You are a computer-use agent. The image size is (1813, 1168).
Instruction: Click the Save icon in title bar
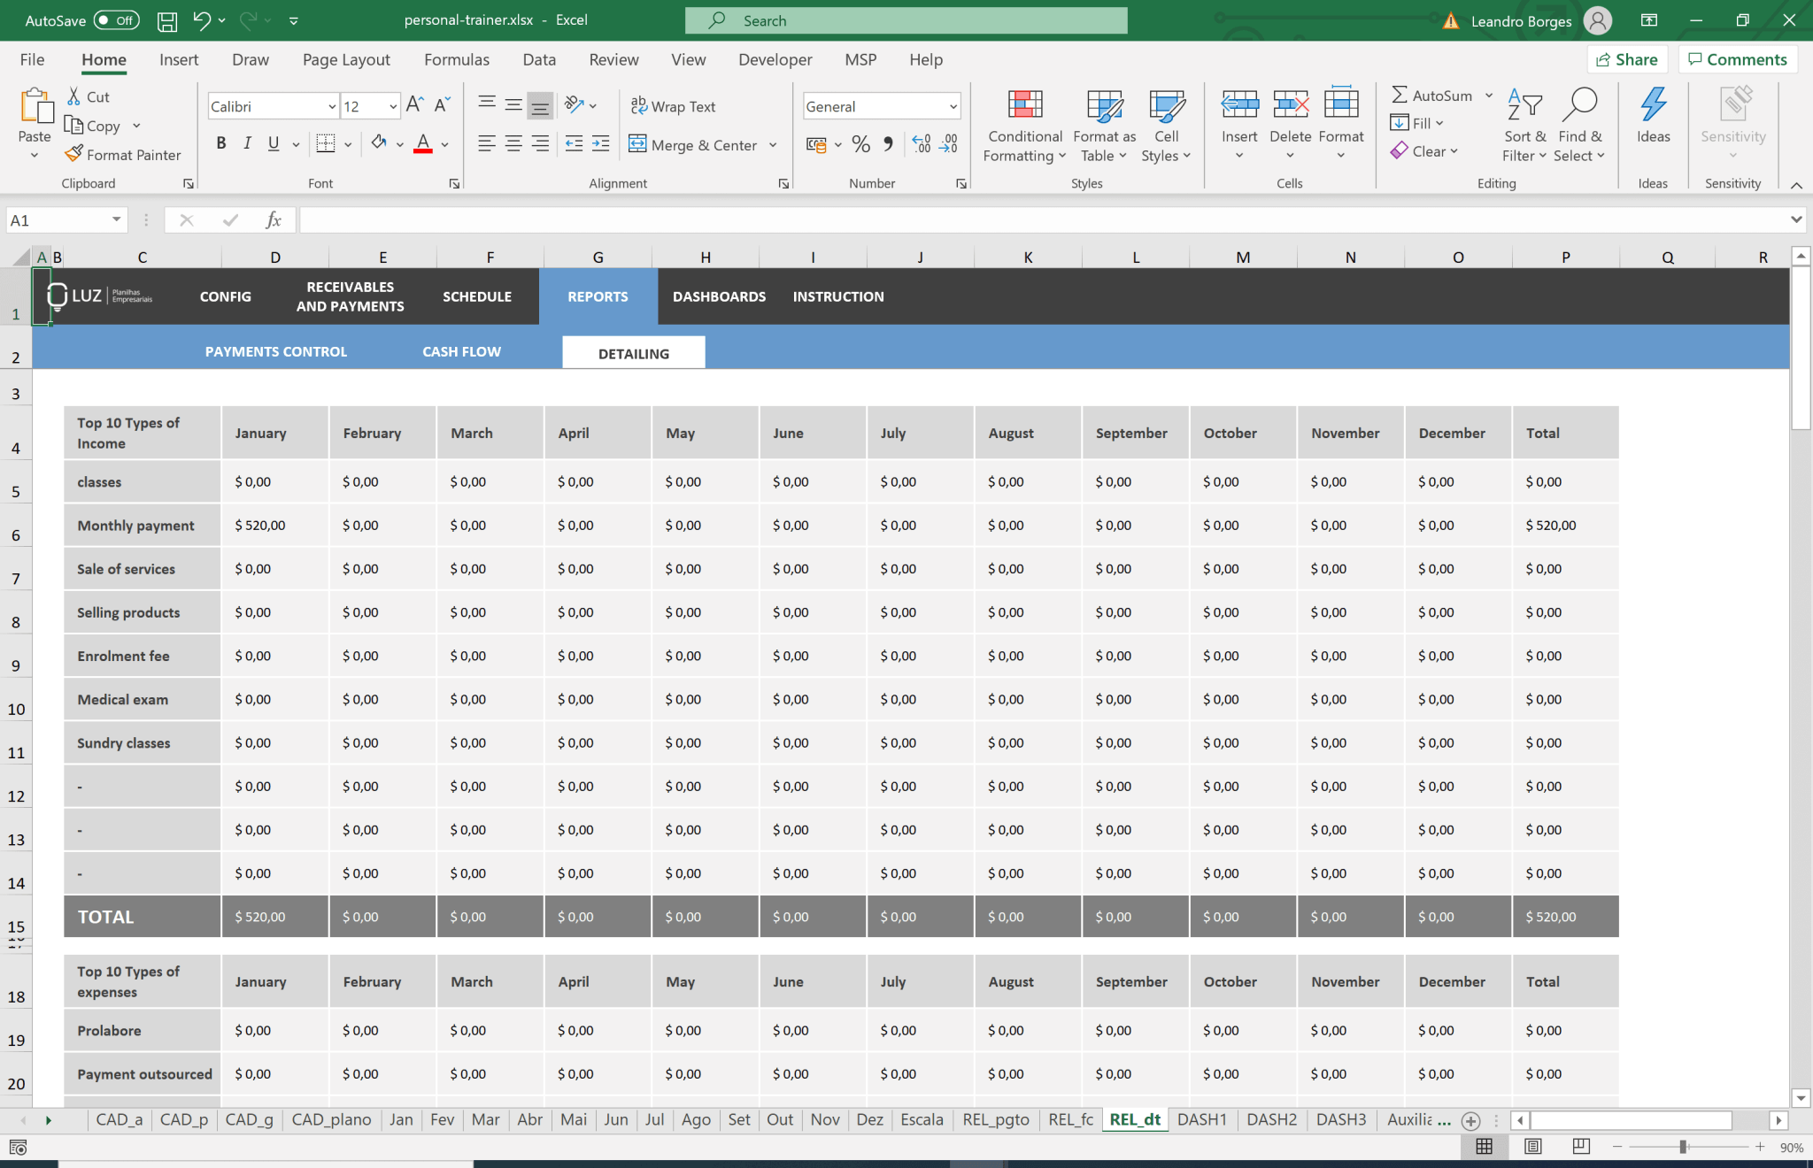point(166,20)
